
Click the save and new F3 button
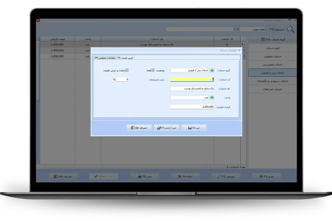[168, 127]
